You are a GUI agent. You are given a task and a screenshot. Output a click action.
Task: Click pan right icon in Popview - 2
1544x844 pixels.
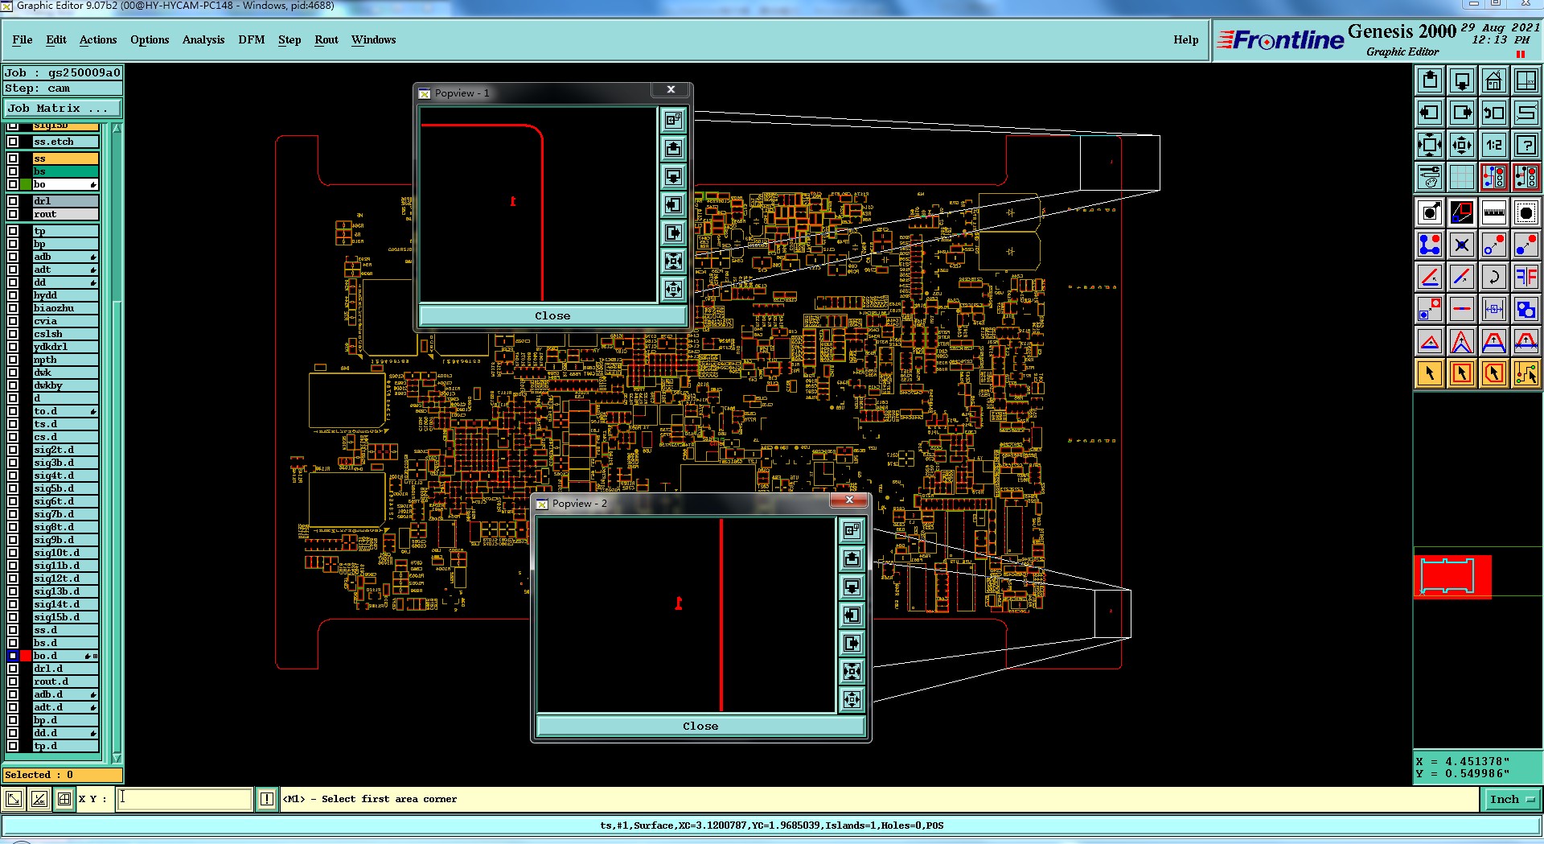[852, 643]
